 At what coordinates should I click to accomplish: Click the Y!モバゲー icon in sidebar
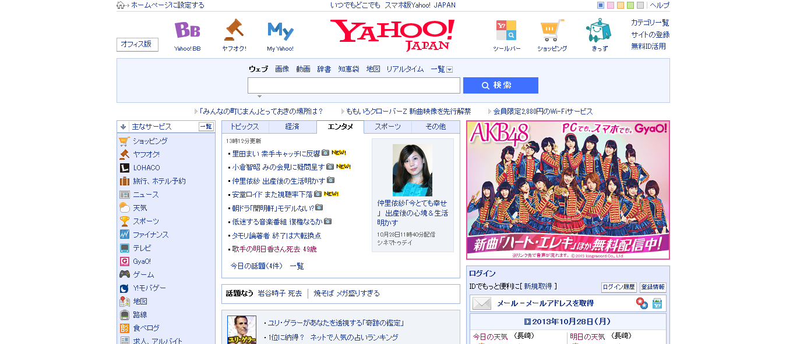click(x=124, y=288)
